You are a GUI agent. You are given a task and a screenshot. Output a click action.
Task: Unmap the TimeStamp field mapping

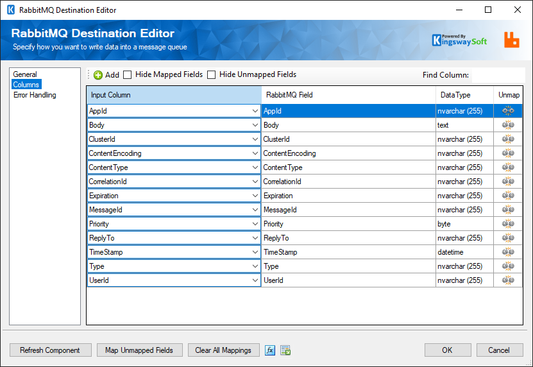click(508, 252)
